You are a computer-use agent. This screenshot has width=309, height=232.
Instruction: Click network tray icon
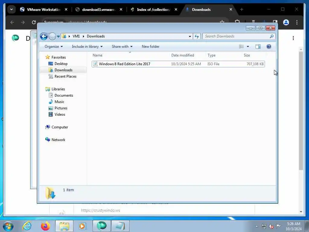coord(264,227)
